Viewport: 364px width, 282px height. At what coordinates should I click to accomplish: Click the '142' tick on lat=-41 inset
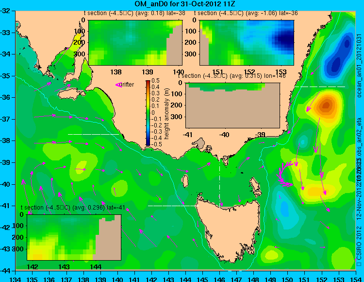(33, 267)
